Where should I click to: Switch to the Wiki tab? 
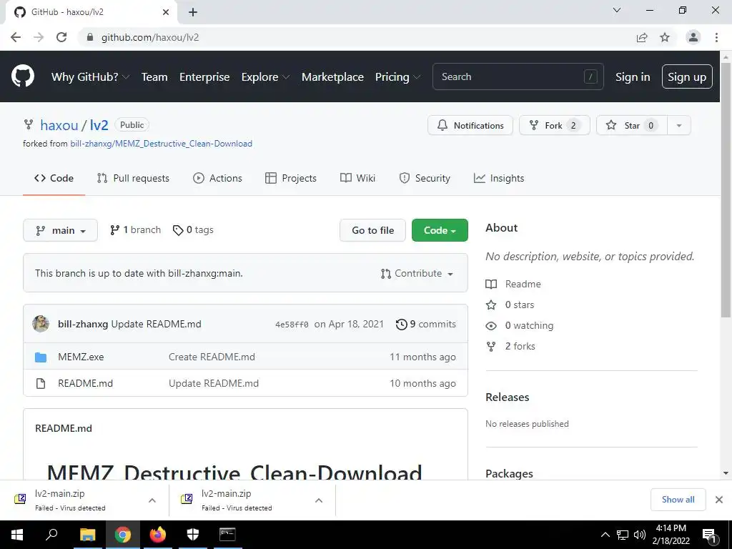tap(357, 178)
